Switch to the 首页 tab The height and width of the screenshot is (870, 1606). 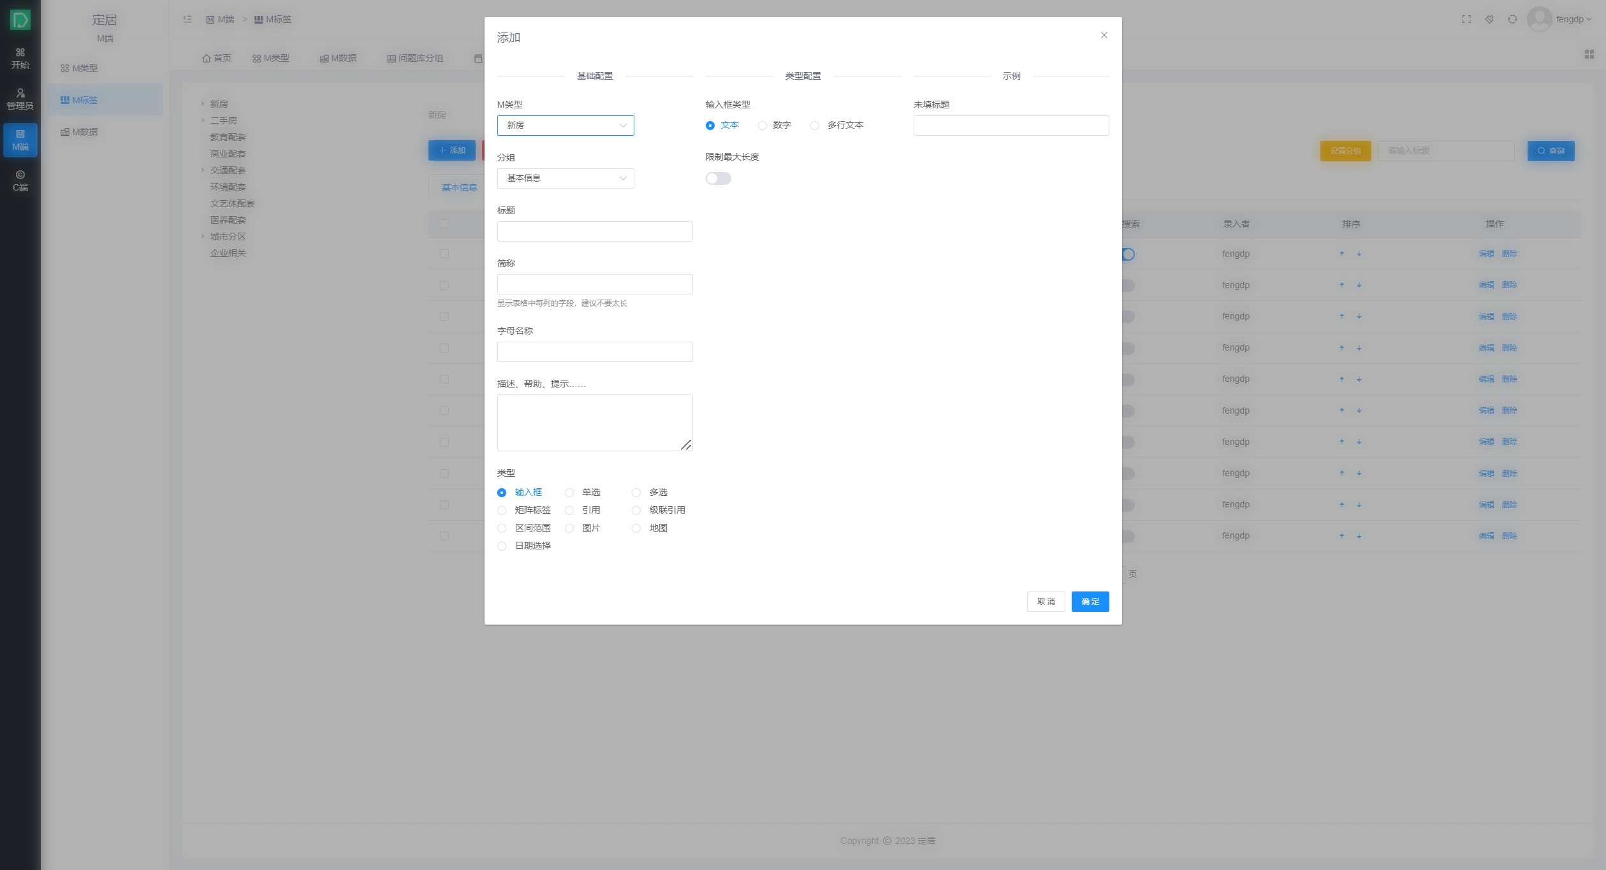click(x=217, y=58)
